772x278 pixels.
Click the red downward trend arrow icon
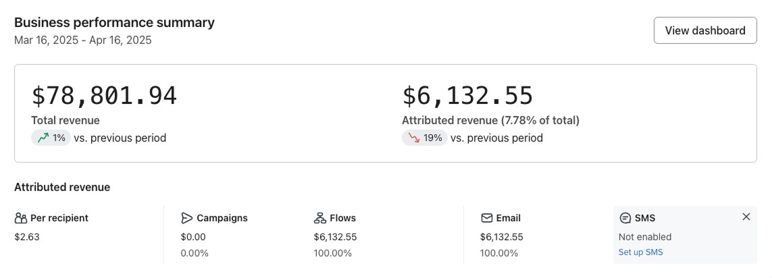tap(413, 138)
